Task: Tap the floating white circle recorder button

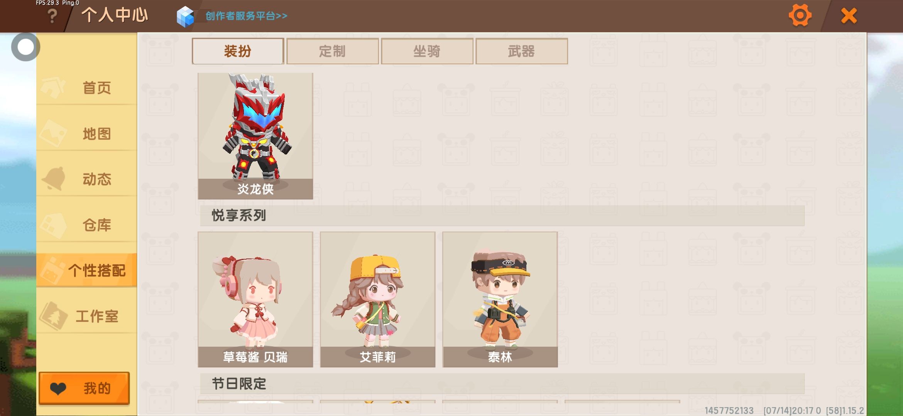Action: [x=25, y=47]
